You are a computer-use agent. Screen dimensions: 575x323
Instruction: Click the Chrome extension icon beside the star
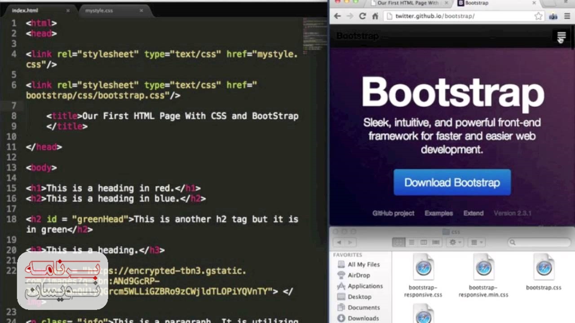(x=553, y=16)
